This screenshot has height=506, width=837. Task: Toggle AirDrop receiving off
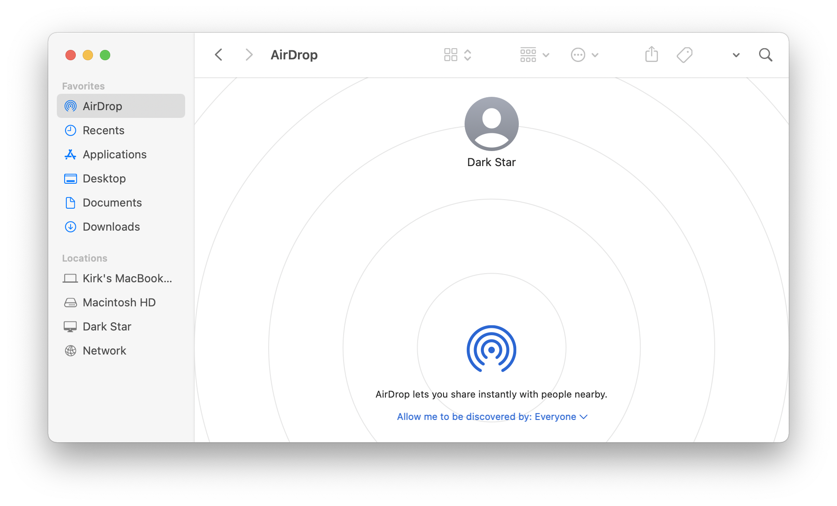pos(490,417)
